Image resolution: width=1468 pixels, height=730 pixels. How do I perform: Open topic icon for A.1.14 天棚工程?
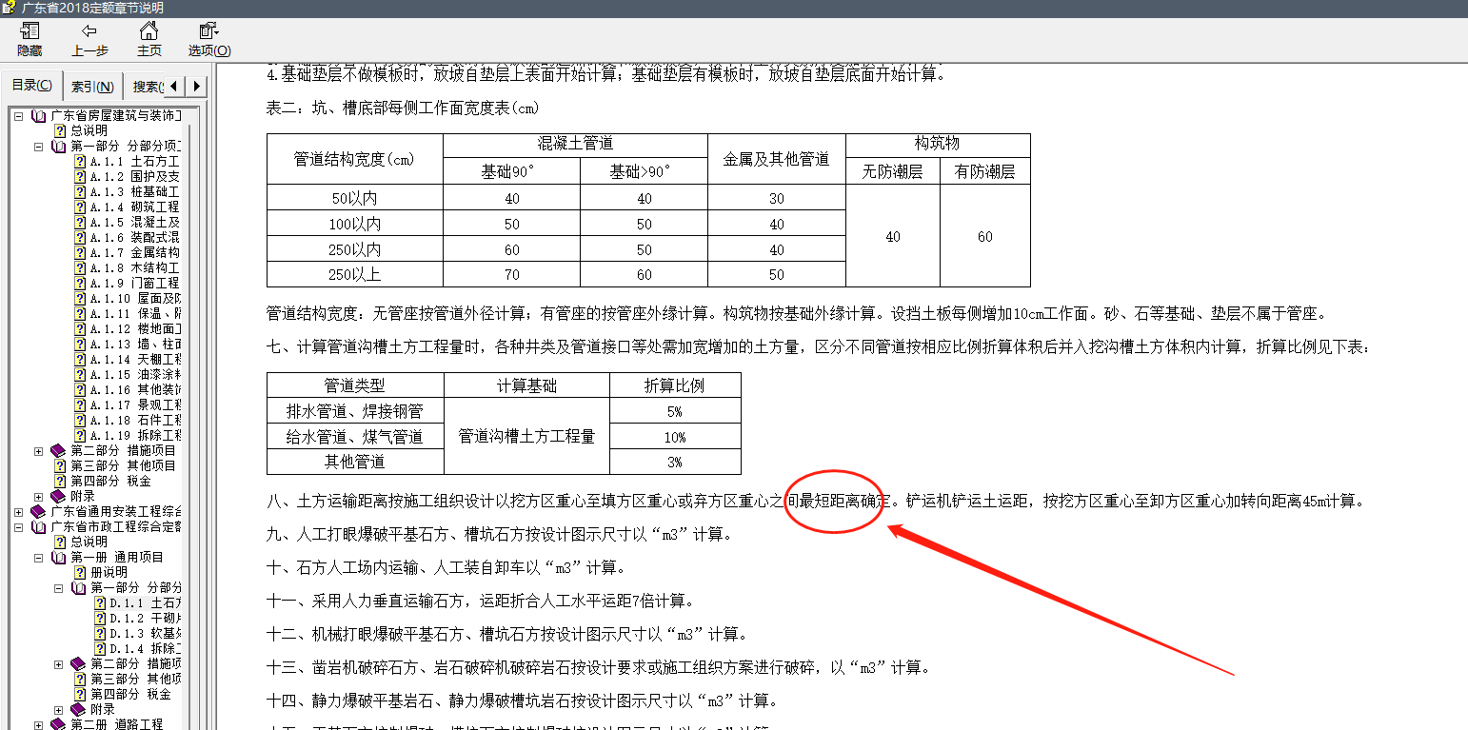(x=80, y=359)
